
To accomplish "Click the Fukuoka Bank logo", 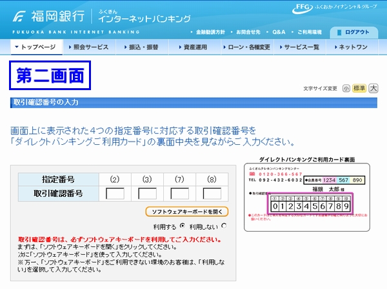I will pos(46,15).
